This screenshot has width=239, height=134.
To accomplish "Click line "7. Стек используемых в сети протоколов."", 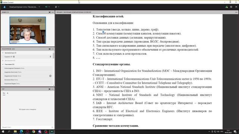I will point(120,54).
